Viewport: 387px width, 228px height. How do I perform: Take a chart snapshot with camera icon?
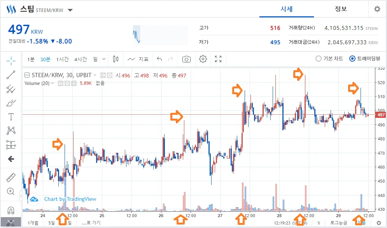point(186,59)
